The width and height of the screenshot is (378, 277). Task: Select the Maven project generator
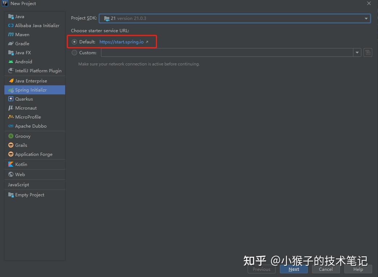(x=22, y=34)
